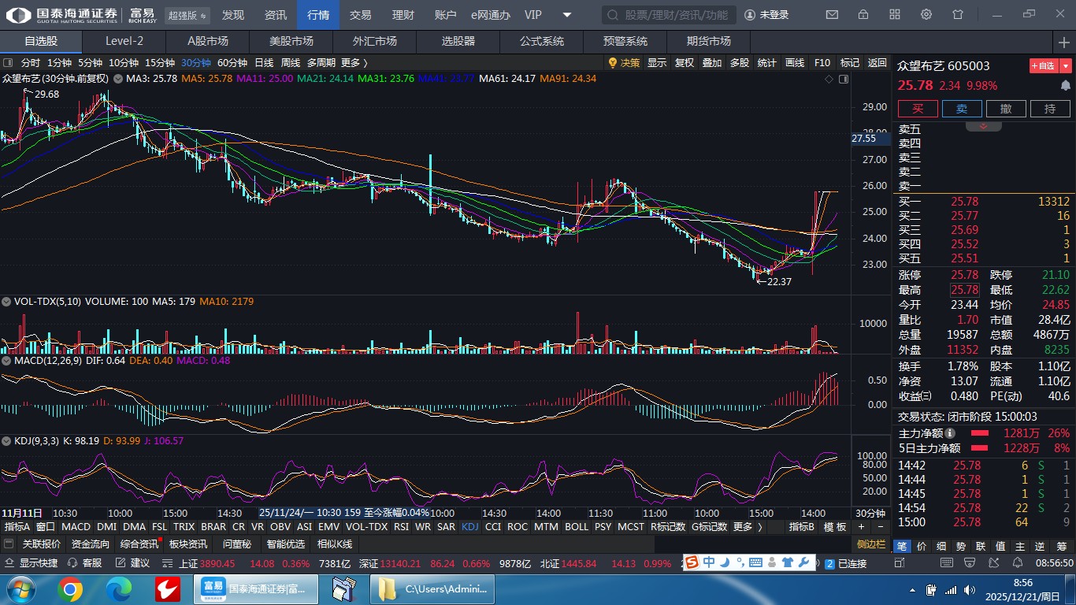Click the price alert bell beside 众望布艺
The height and width of the screenshot is (605, 1076).
pos(1066,86)
